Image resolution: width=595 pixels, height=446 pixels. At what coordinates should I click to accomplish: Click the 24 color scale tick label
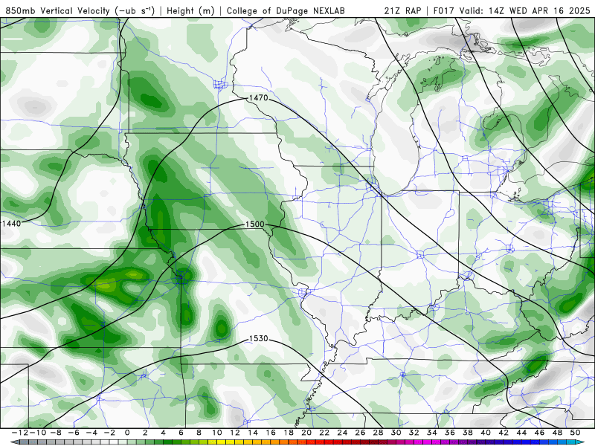[342, 433]
